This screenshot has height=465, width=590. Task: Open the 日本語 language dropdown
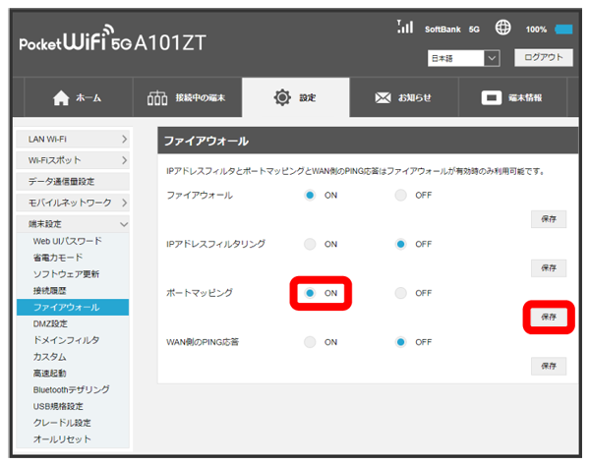click(464, 59)
